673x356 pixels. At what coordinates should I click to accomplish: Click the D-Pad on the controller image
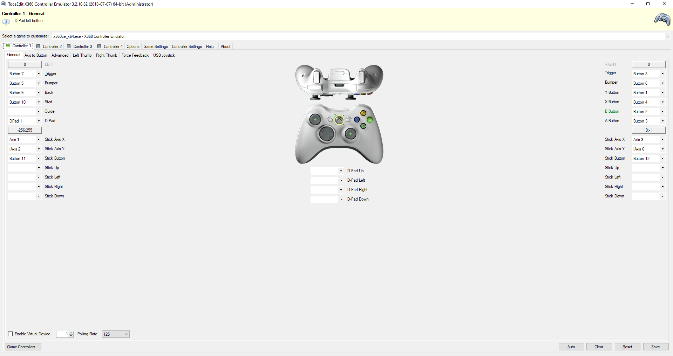[326, 134]
